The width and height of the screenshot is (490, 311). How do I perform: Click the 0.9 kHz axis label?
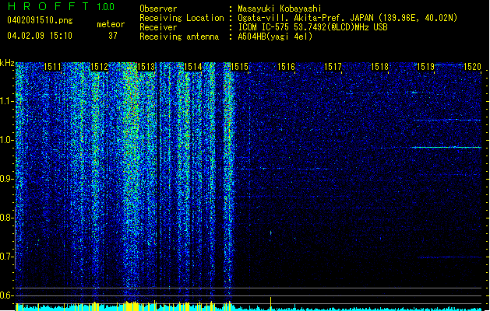click(7, 179)
